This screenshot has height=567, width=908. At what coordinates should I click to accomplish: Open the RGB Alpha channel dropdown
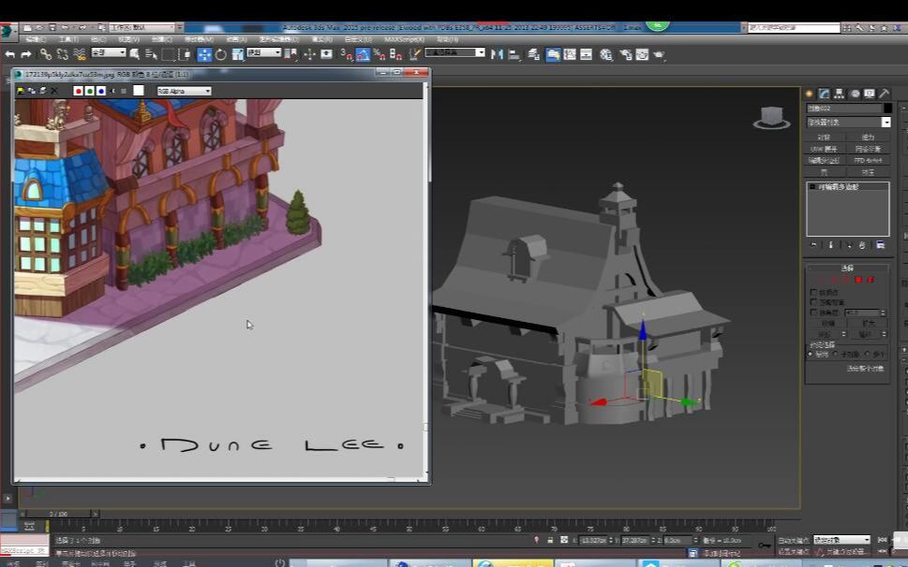(184, 91)
